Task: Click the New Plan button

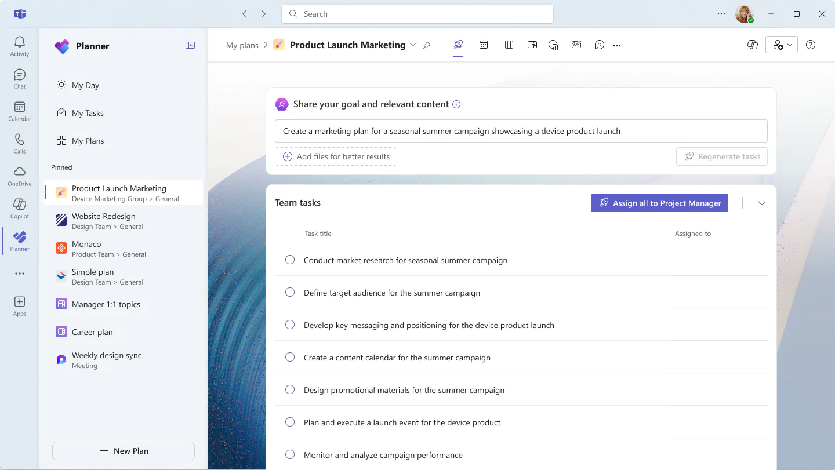Action: coord(124,451)
